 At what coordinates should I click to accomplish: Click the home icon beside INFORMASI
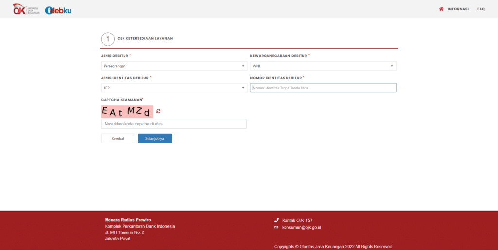point(441,9)
